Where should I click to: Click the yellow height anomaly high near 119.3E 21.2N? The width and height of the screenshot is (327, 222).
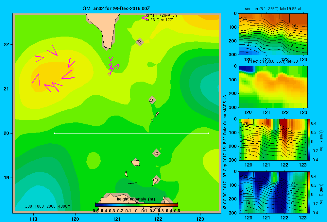click(x=52, y=76)
